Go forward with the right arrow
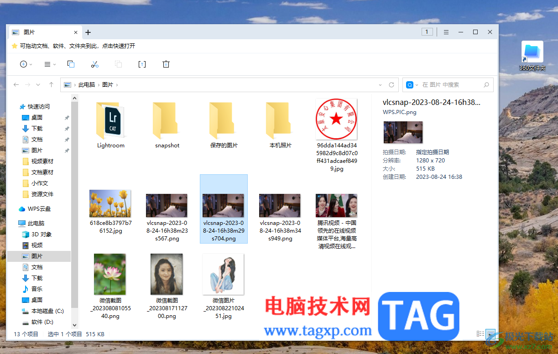 (27, 85)
